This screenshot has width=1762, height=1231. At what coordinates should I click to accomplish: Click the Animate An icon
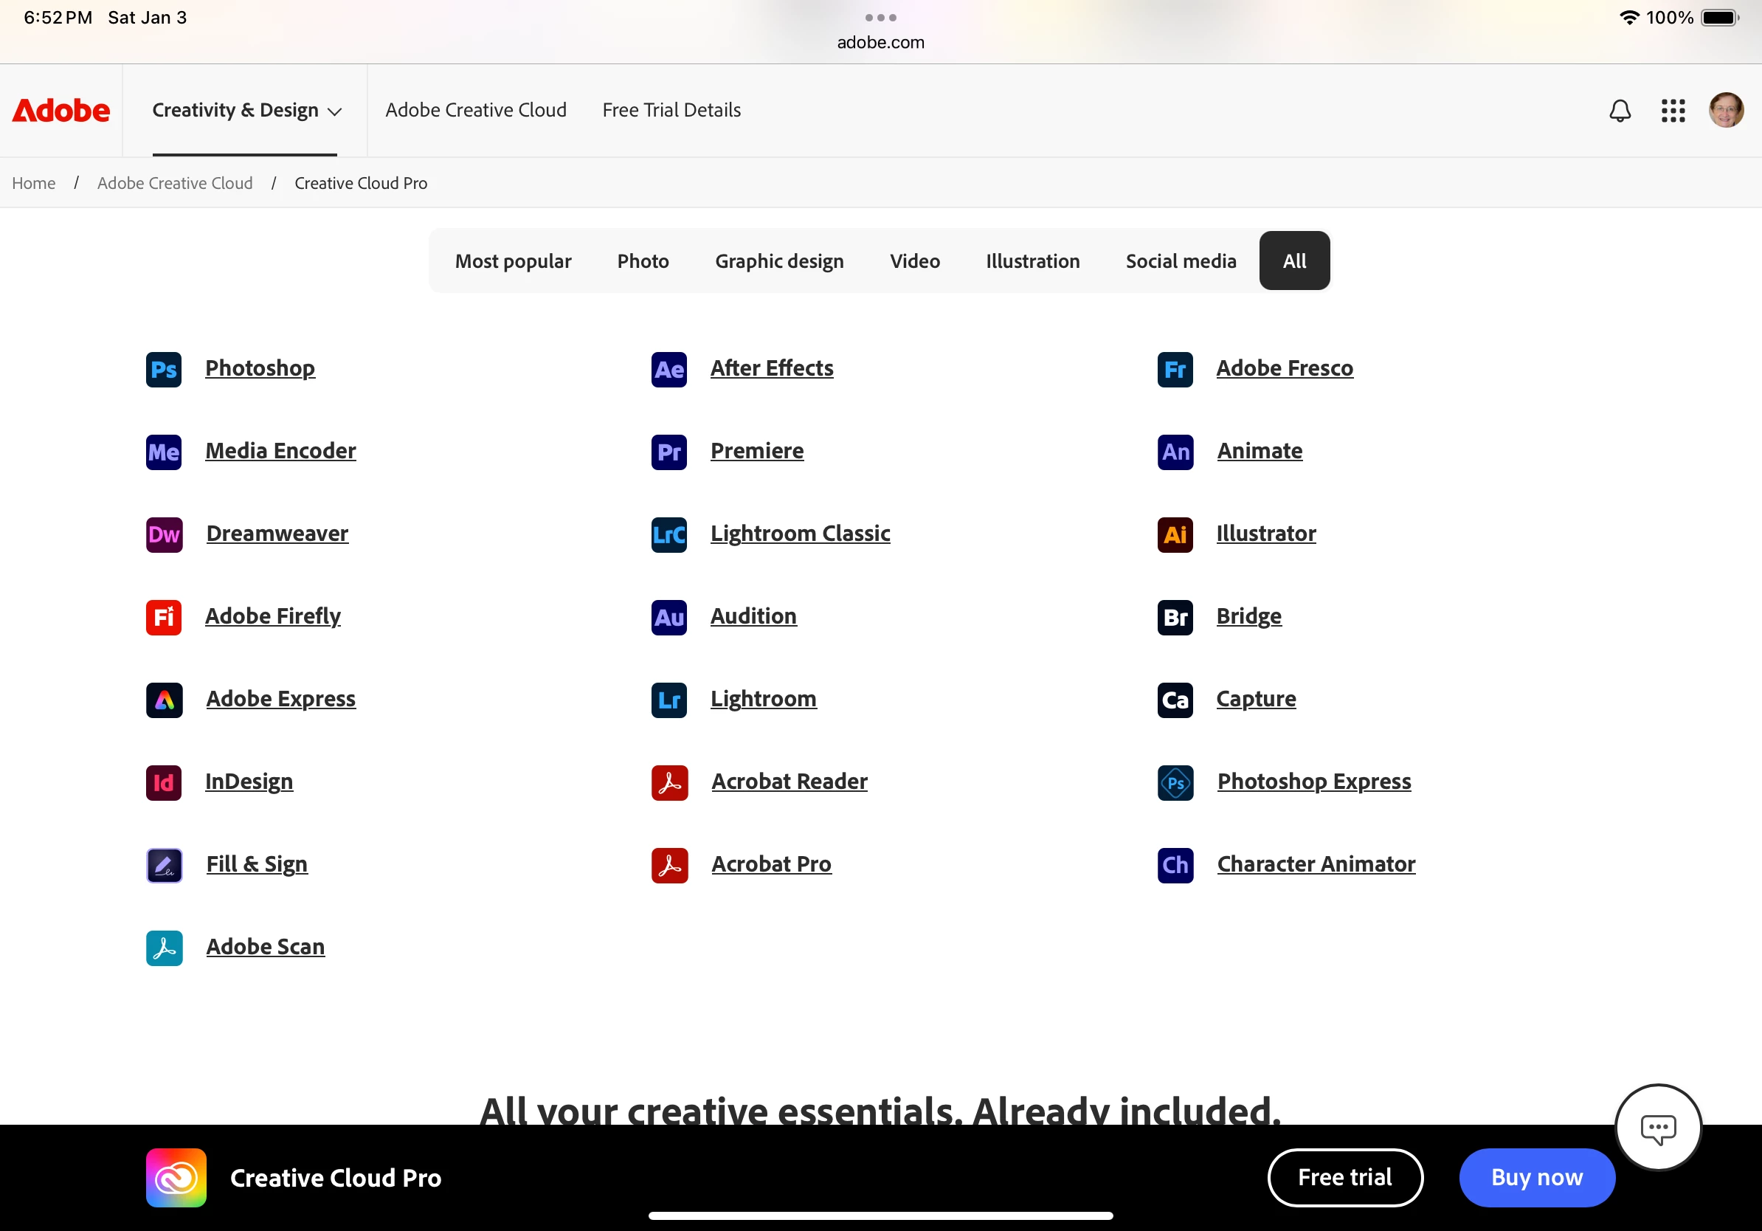(1175, 452)
